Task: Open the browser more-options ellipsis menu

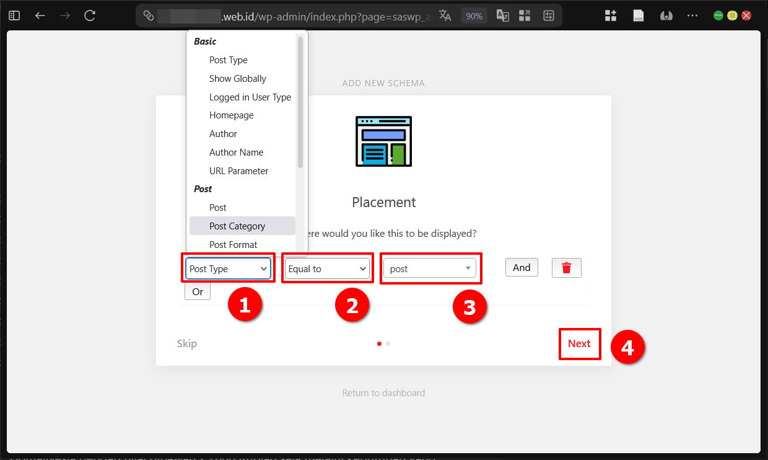Action: 692,15
